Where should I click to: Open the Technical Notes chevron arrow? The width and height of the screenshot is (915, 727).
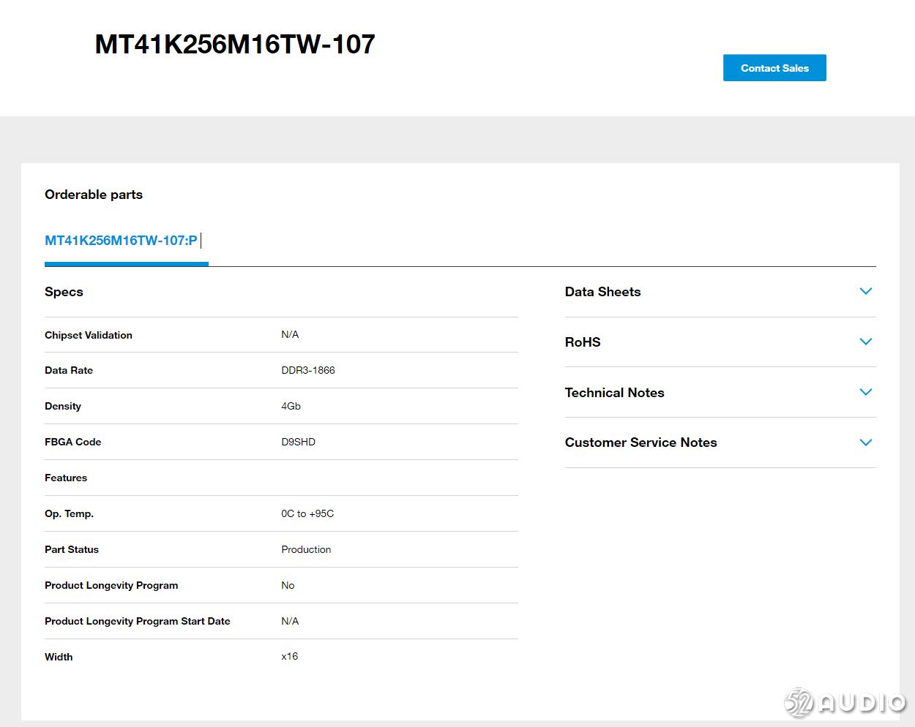(865, 393)
